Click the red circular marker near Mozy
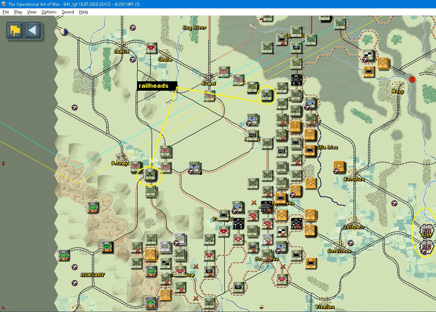This screenshot has width=436, height=312. 412,79
